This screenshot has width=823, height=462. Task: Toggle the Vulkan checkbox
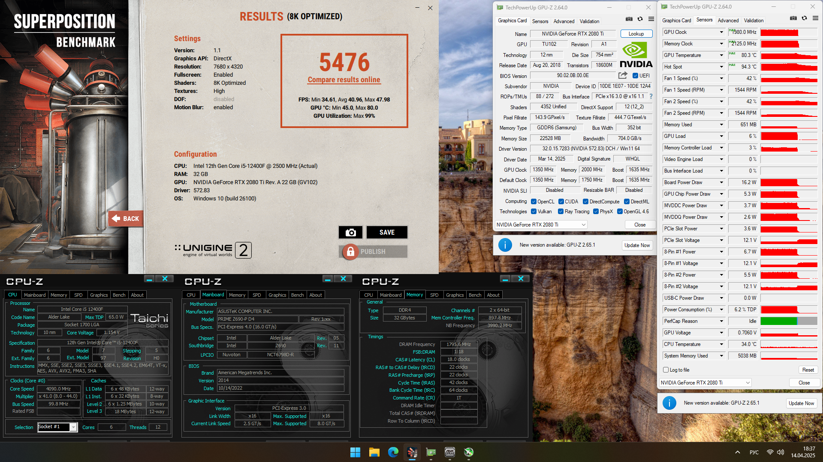(x=534, y=212)
